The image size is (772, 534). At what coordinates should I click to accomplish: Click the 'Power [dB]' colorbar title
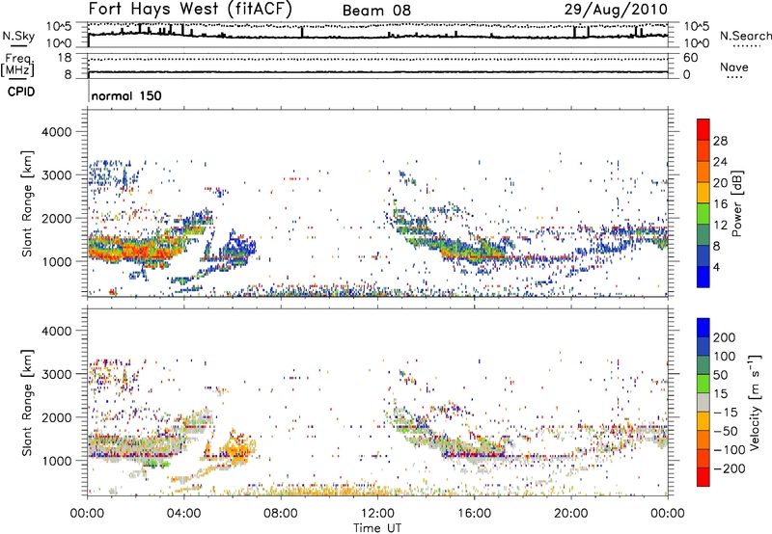coord(736,203)
